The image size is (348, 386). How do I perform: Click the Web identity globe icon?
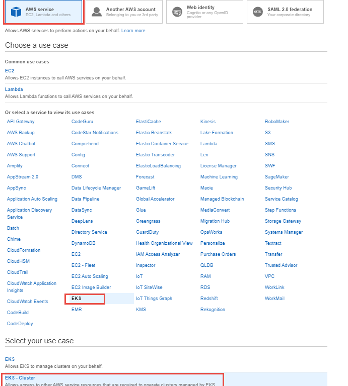177,12
